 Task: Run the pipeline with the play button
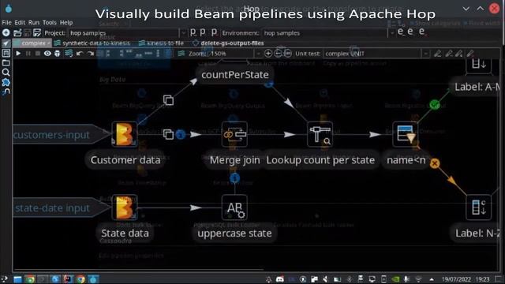18,54
